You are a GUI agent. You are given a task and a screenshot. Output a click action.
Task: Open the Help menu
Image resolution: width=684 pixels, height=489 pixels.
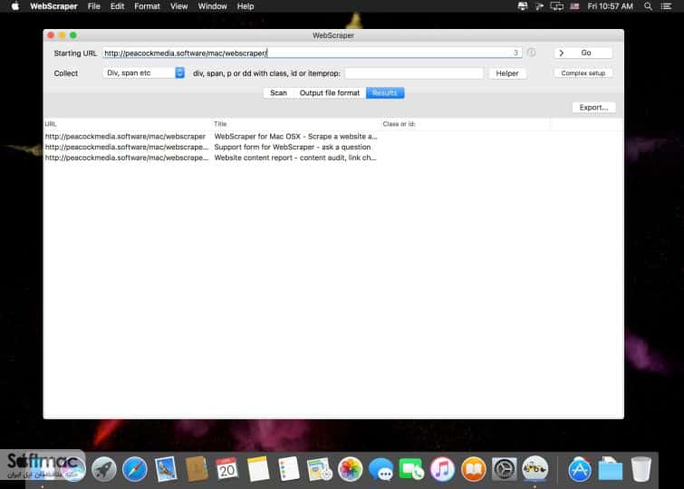coord(246,6)
